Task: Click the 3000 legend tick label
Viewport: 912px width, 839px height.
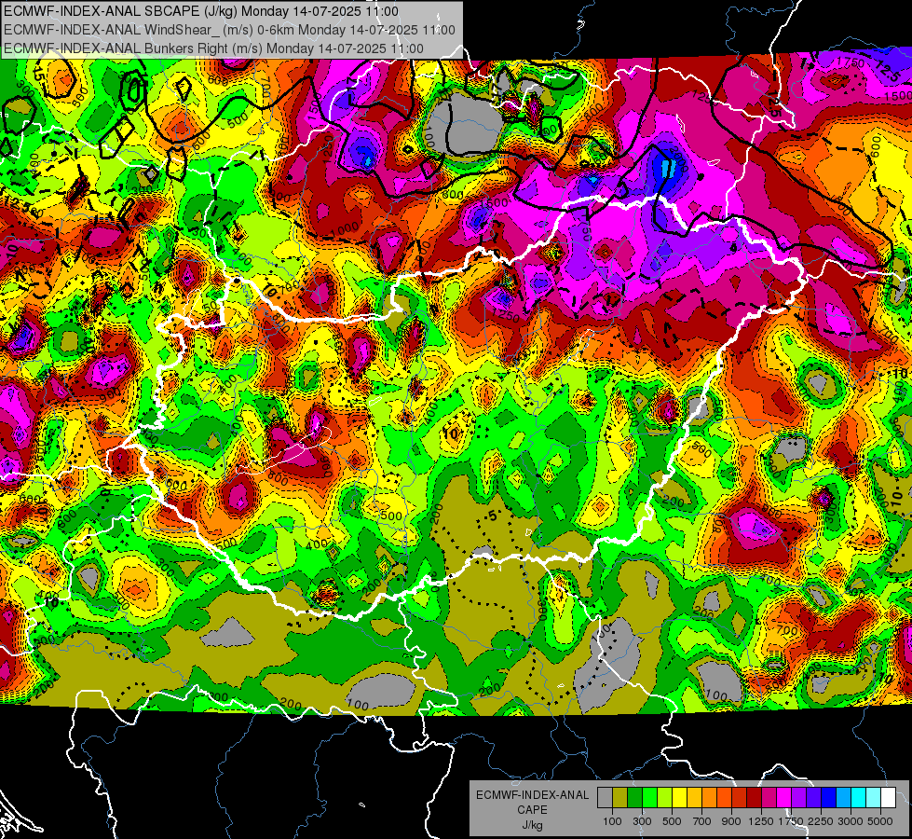Action: click(x=851, y=821)
